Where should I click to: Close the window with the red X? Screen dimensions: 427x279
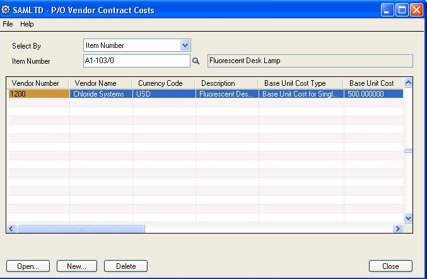pos(417,10)
